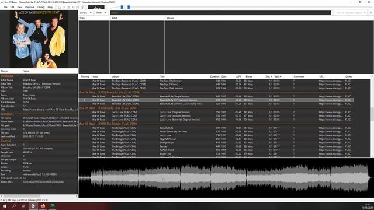This screenshot has width=374, height=210.
Task: Click the seekbar position handle
Action: coord(129,7)
